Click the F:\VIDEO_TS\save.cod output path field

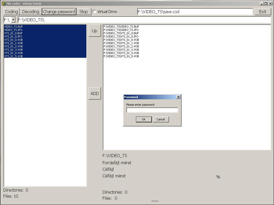click(195, 12)
